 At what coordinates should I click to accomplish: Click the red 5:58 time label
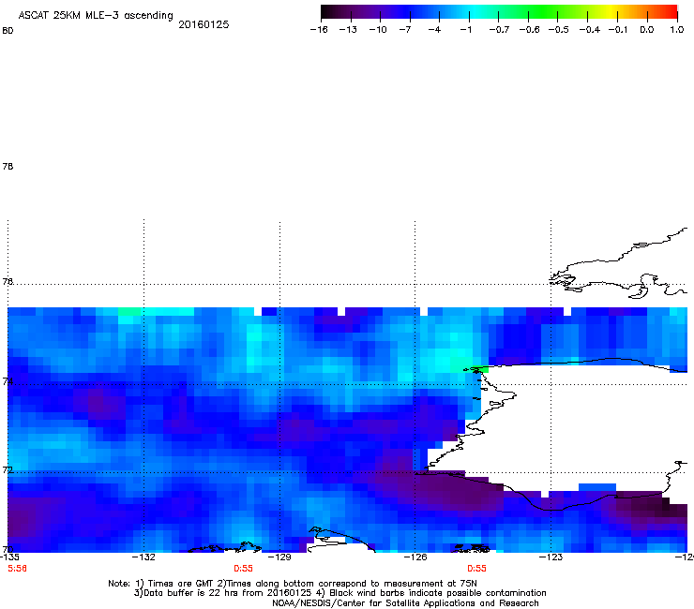(17, 569)
